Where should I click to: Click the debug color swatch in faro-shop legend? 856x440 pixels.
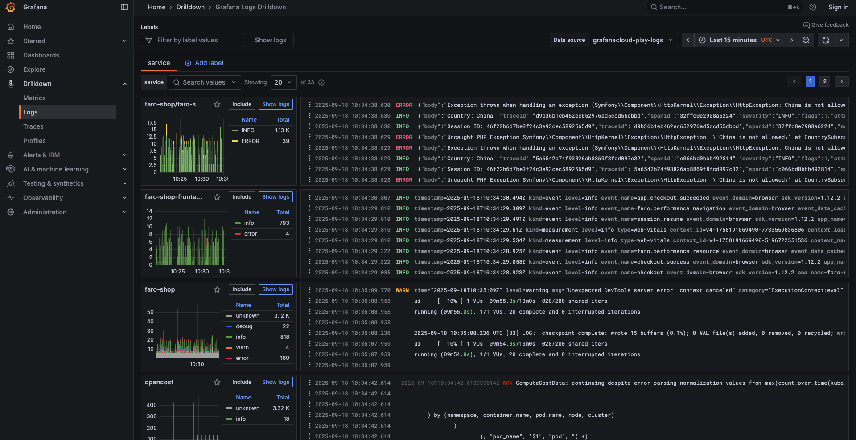229,326
